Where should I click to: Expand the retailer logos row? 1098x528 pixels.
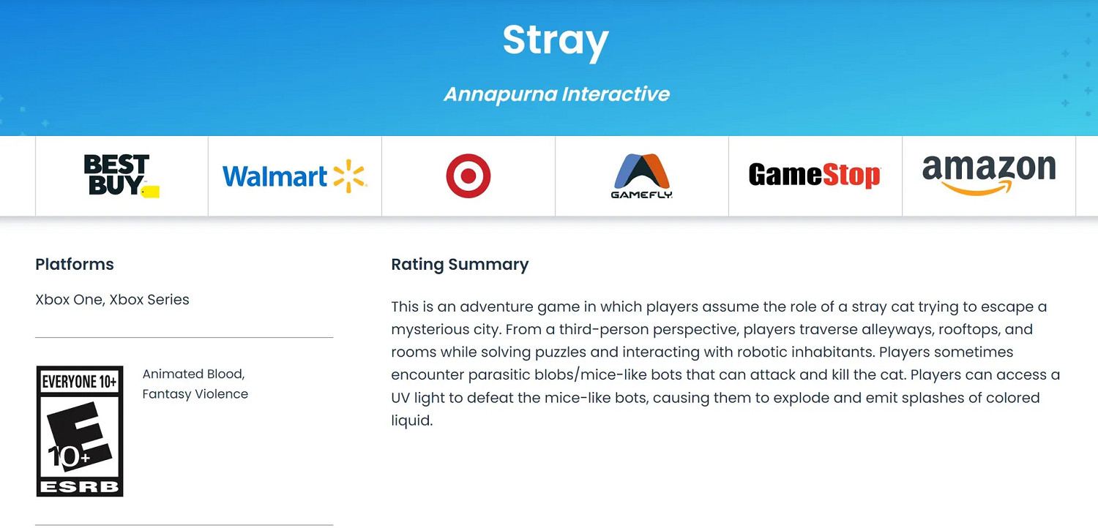coord(549,176)
